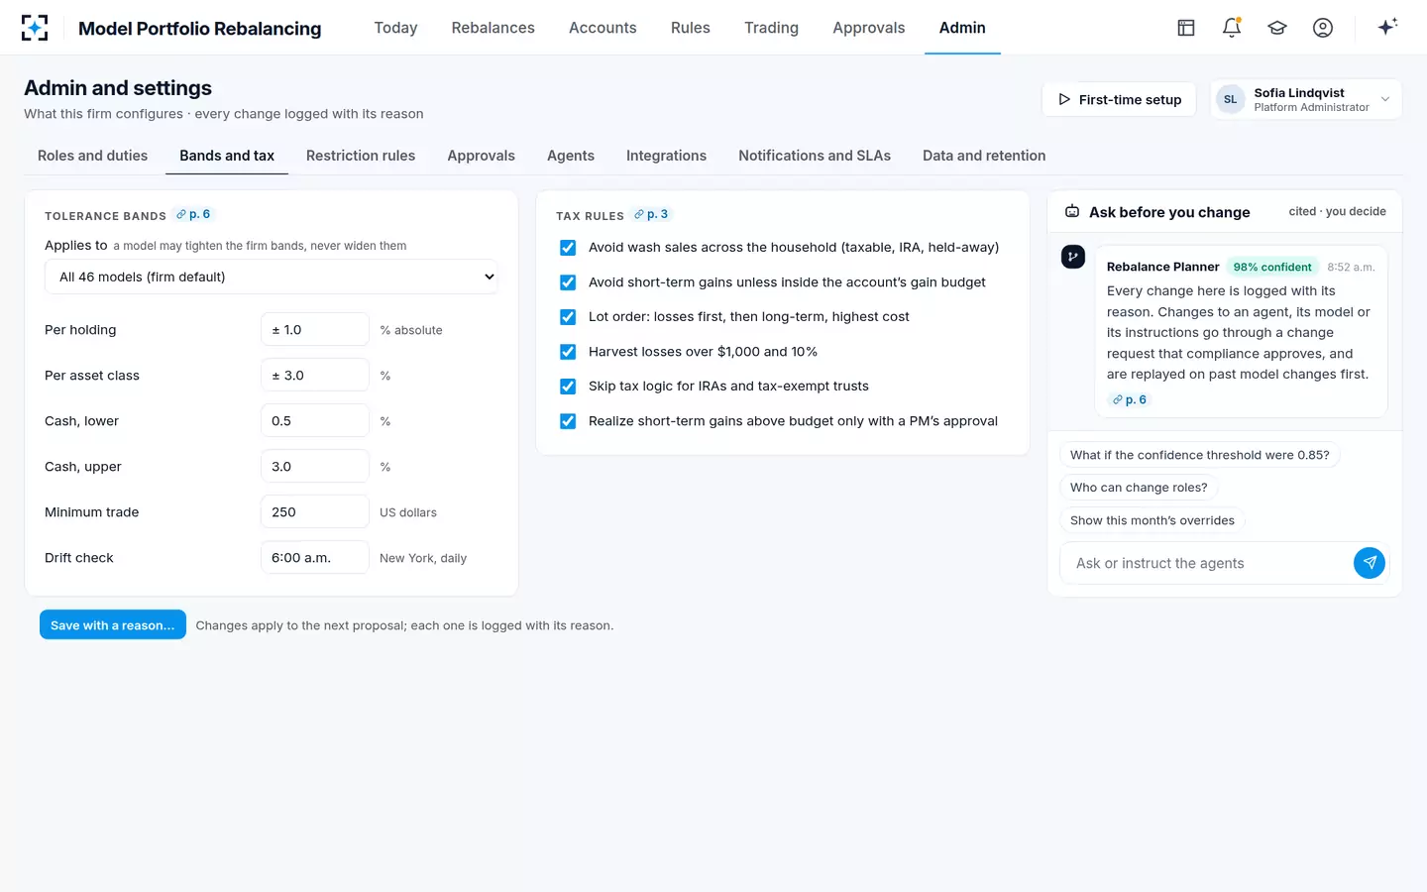Click the Rebalance Planner agent avatar
Screen dimensions: 1427x892
coord(1073,257)
